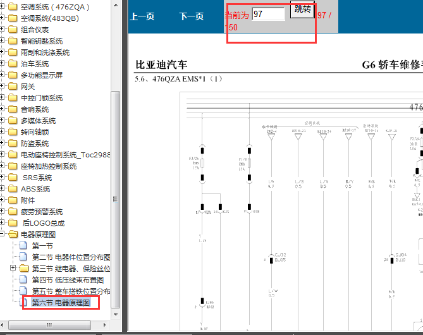Image resolution: width=423 pixels, height=335 pixels.
Task: Click the folder icon beside 中控门锁系统
Action: 13,97
